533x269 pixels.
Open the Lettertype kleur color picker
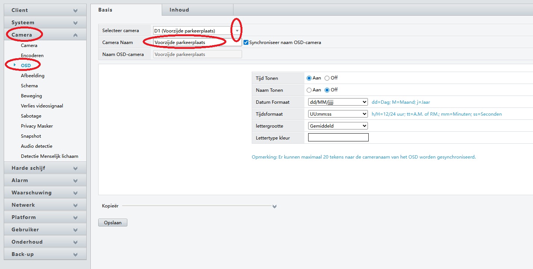pyautogui.click(x=338, y=138)
